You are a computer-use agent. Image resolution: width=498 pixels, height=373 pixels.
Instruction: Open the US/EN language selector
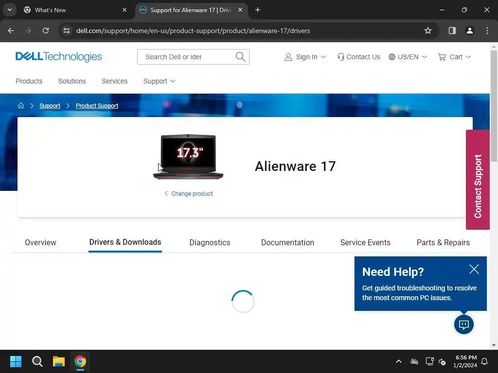[x=408, y=57]
